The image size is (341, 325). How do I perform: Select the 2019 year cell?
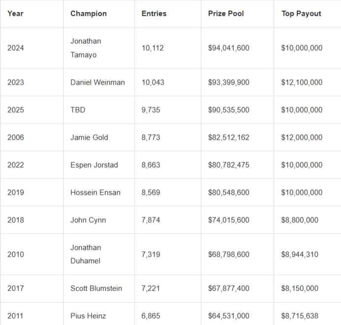click(16, 192)
